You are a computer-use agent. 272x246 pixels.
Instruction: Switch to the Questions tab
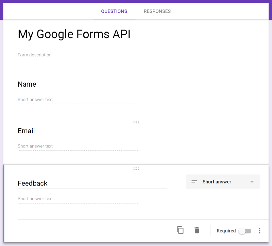click(x=114, y=11)
